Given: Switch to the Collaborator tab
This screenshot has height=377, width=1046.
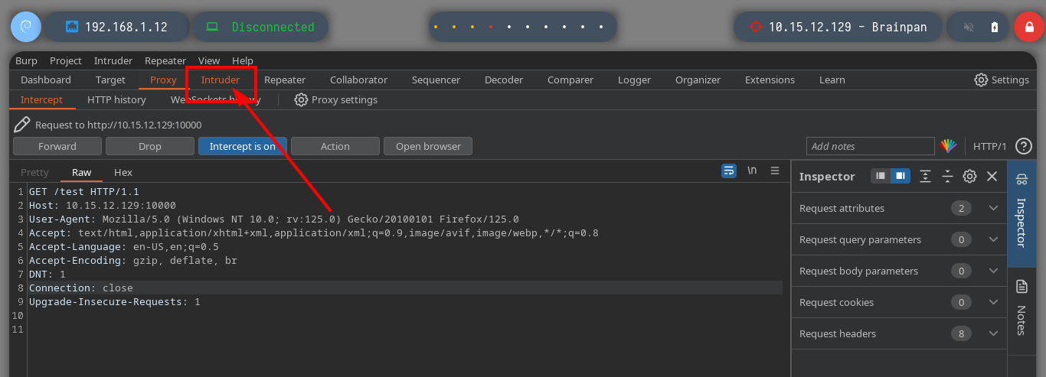Looking at the screenshot, I should [x=358, y=80].
